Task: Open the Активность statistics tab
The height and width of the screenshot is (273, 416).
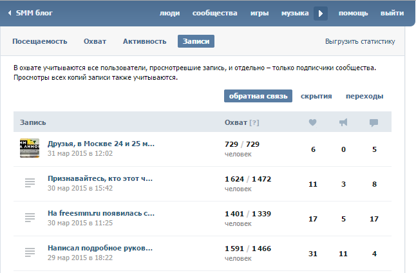Action: pyautogui.click(x=144, y=41)
